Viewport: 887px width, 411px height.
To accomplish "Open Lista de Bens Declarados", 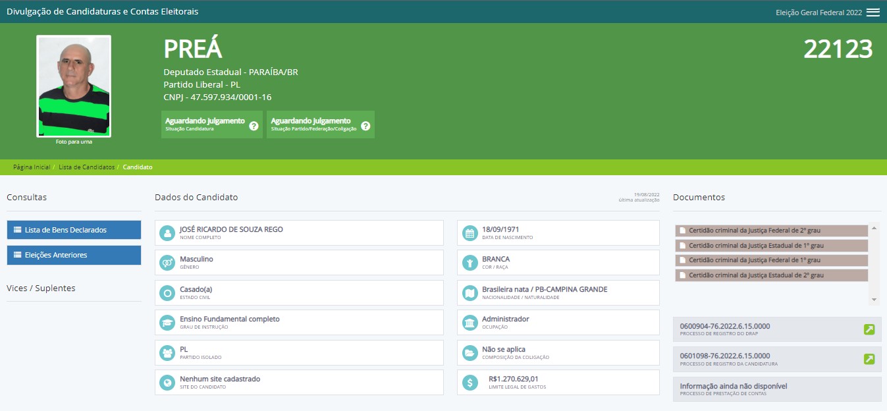I will click(74, 230).
